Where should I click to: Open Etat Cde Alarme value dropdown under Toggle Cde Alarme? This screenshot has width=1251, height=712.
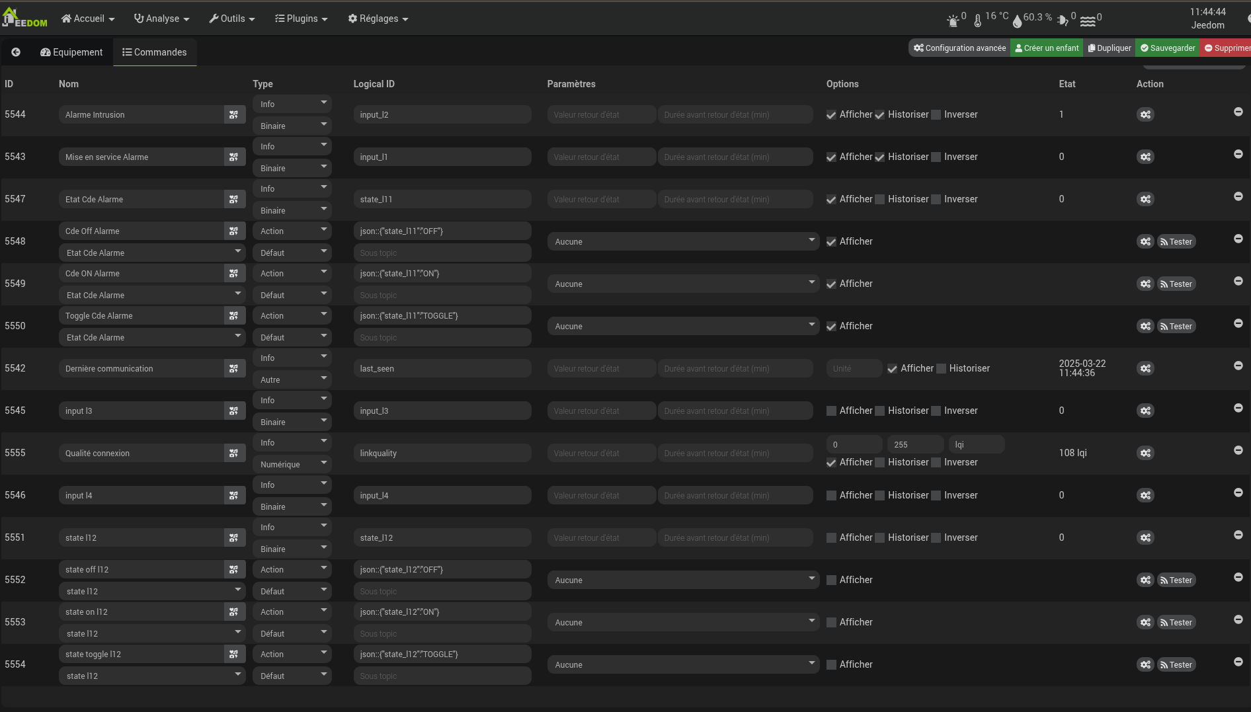click(152, 337)
